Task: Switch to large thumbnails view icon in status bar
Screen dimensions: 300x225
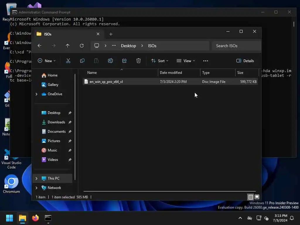Action: click(x=257, y=197)
